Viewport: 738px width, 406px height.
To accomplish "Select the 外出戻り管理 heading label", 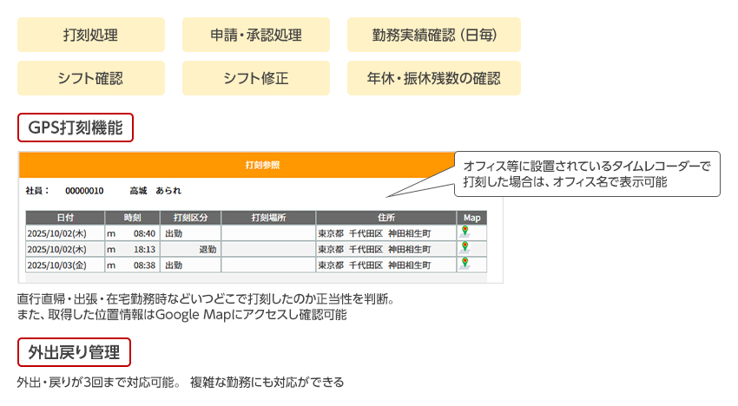I will coord(74,352).
